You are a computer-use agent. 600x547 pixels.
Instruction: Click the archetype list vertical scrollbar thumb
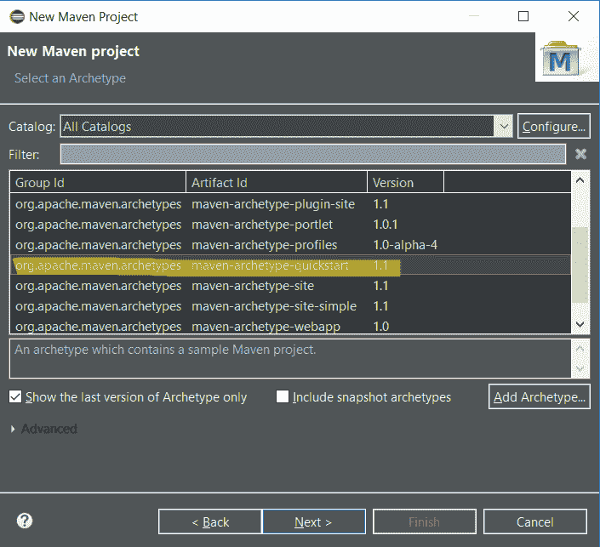point(580,265)
